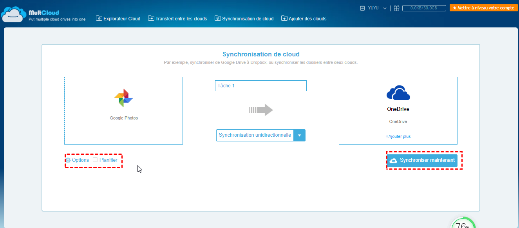Viewport: 519px width, 228px height.
Task: Click Mettre à niveau votre compte button
Action: pyautogui.click(x=484, y=8)
